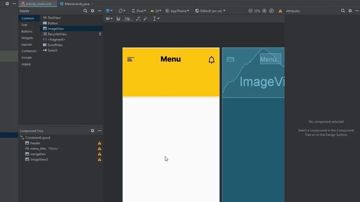360x202 pixels.
Task: Show warnings and errors icon
Action: coord(280,11)
